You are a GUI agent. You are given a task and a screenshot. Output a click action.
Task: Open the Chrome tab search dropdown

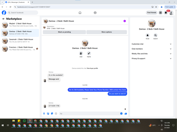click(x=2, y=2)
